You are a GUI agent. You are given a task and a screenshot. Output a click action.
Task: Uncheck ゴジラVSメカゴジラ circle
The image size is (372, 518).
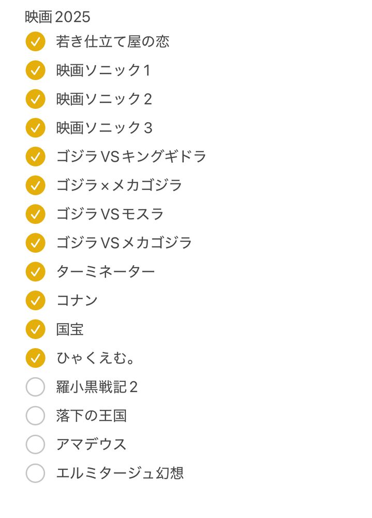(35, 243)
